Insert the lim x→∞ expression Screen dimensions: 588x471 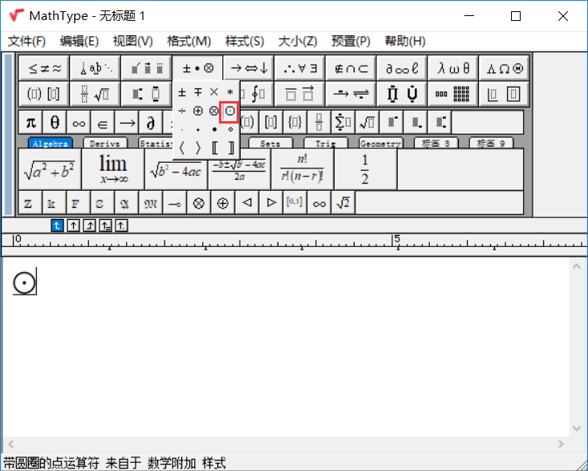pyautogui.click(x=113, y=169)
